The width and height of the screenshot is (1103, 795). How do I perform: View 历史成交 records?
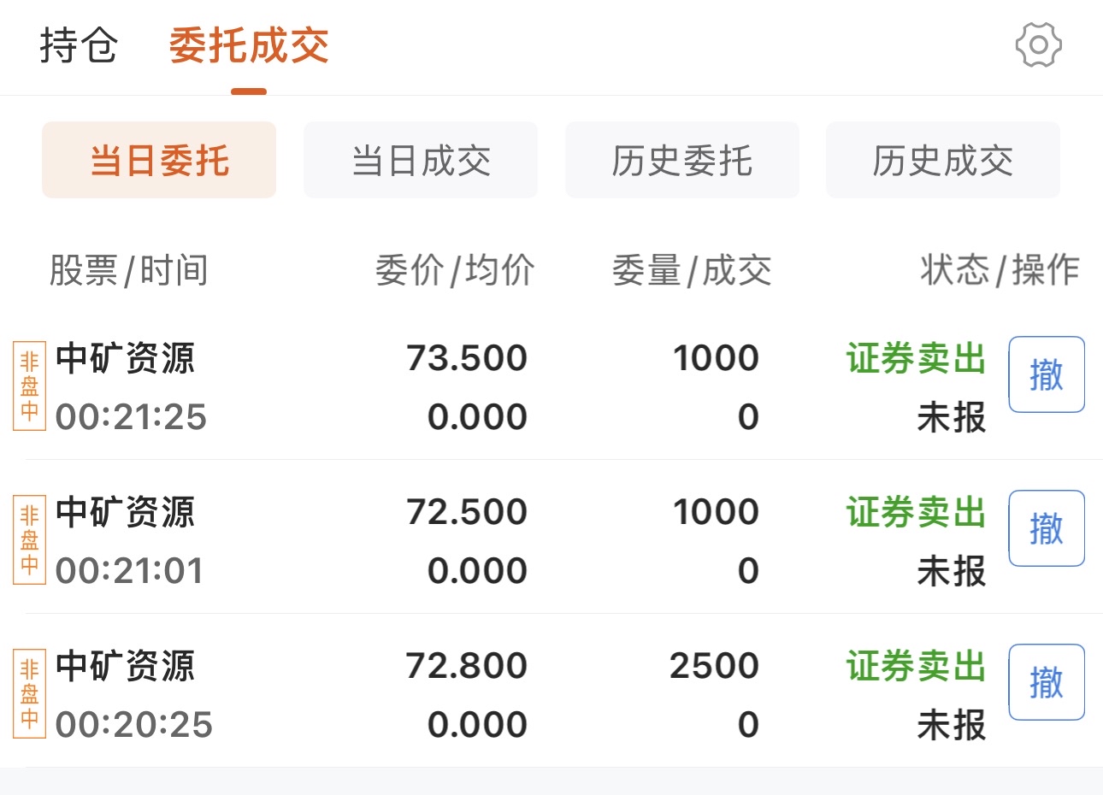coord(942,161)
